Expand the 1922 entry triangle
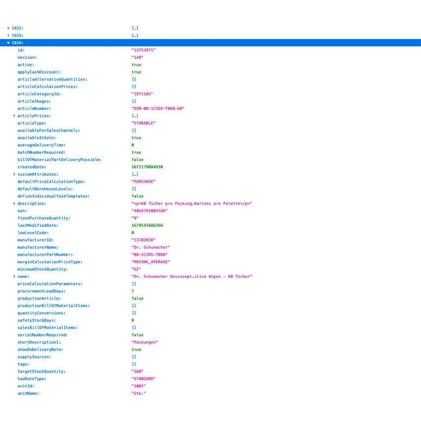The image size is (421, 421). pos(8,28)
